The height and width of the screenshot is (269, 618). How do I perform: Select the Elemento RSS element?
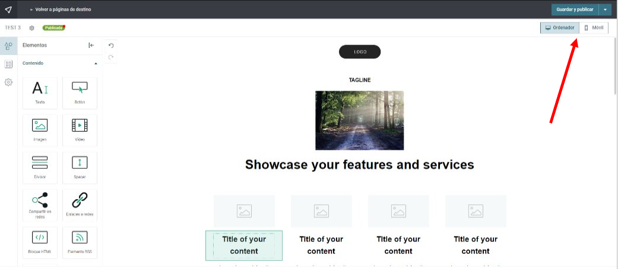[x=80, y=243]
